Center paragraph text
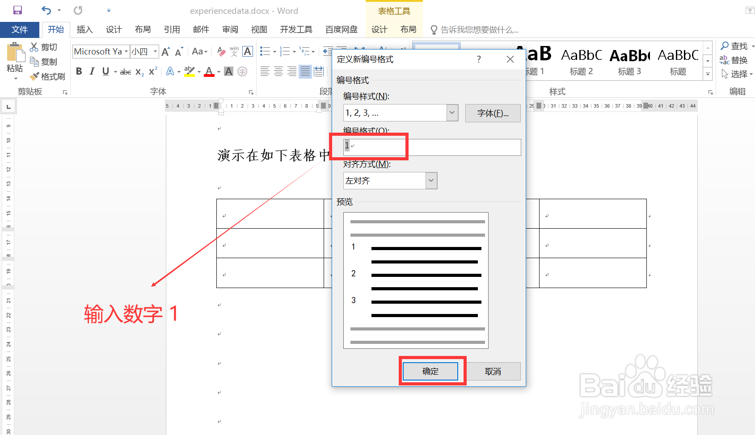 pyautogui.click(x=278, y=71)
